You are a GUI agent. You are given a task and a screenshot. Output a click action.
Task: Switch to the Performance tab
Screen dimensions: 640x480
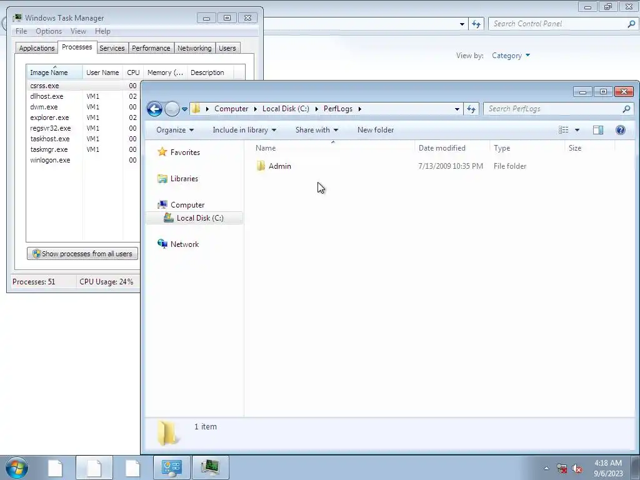(151, 47)
